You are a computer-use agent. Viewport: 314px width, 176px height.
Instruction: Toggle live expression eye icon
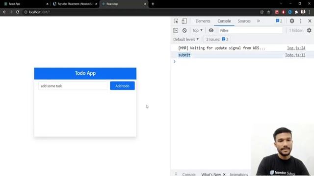coord(211,30)
